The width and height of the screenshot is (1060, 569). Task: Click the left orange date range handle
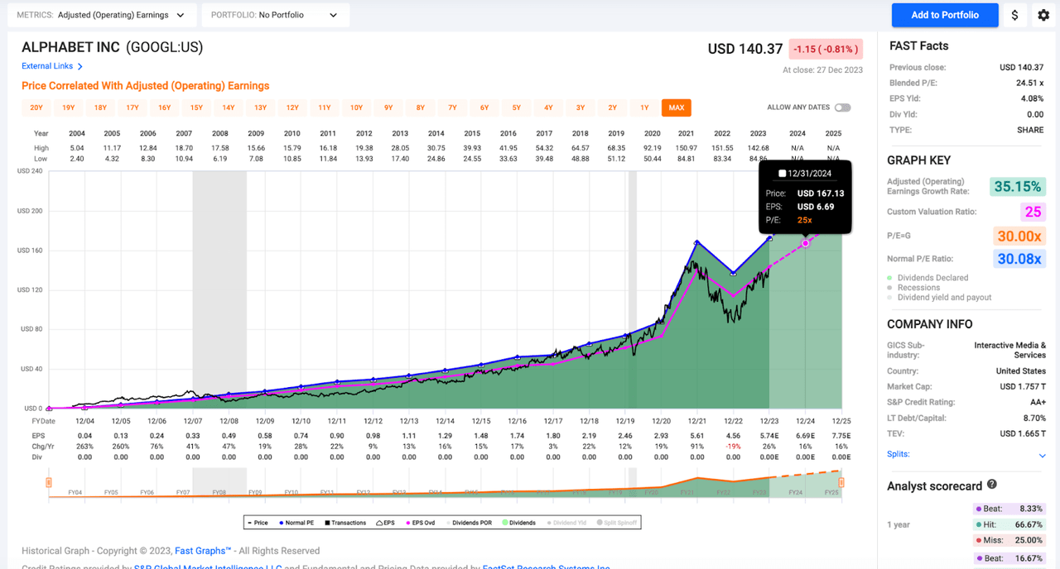[x=48, y=481]
